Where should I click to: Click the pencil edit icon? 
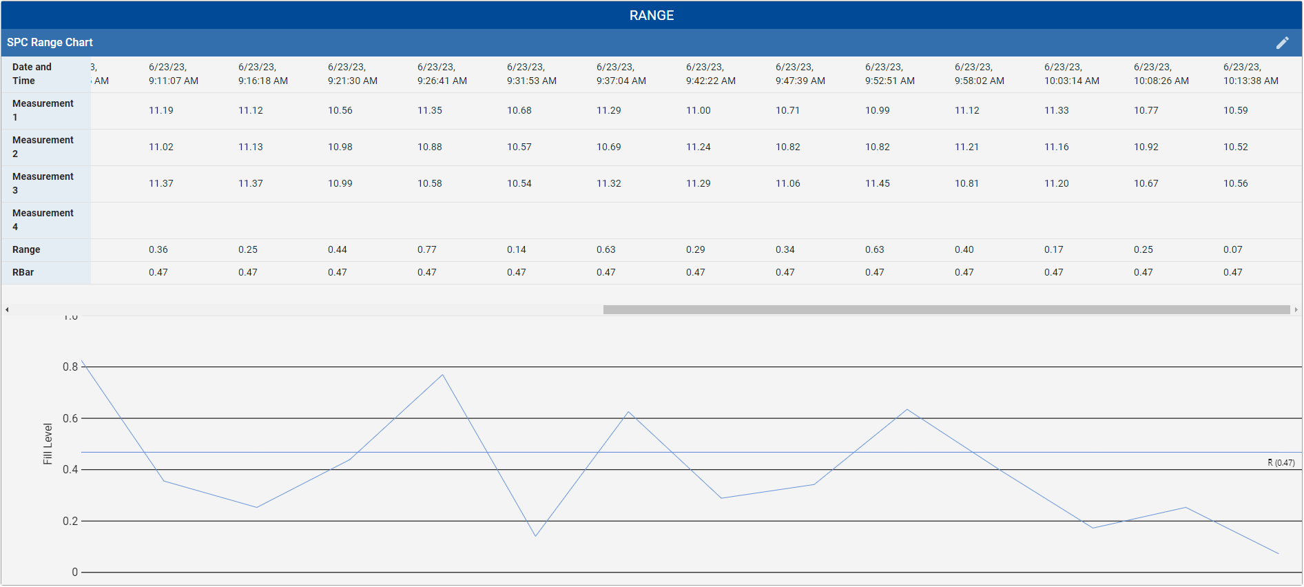point(1282,43)
